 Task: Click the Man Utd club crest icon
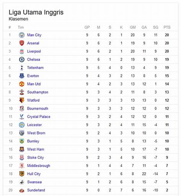[21, 84]
